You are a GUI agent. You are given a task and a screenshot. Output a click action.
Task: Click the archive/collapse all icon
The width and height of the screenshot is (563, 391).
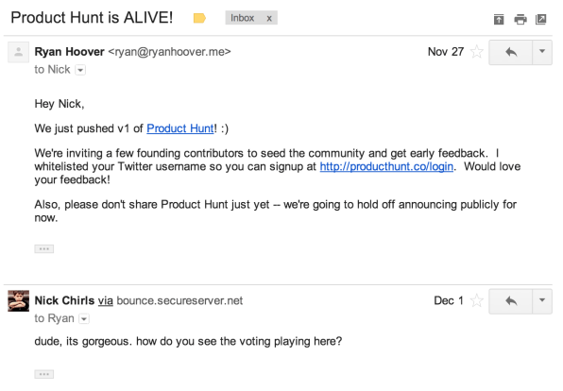pyautogui.click(x=499, y=19)
